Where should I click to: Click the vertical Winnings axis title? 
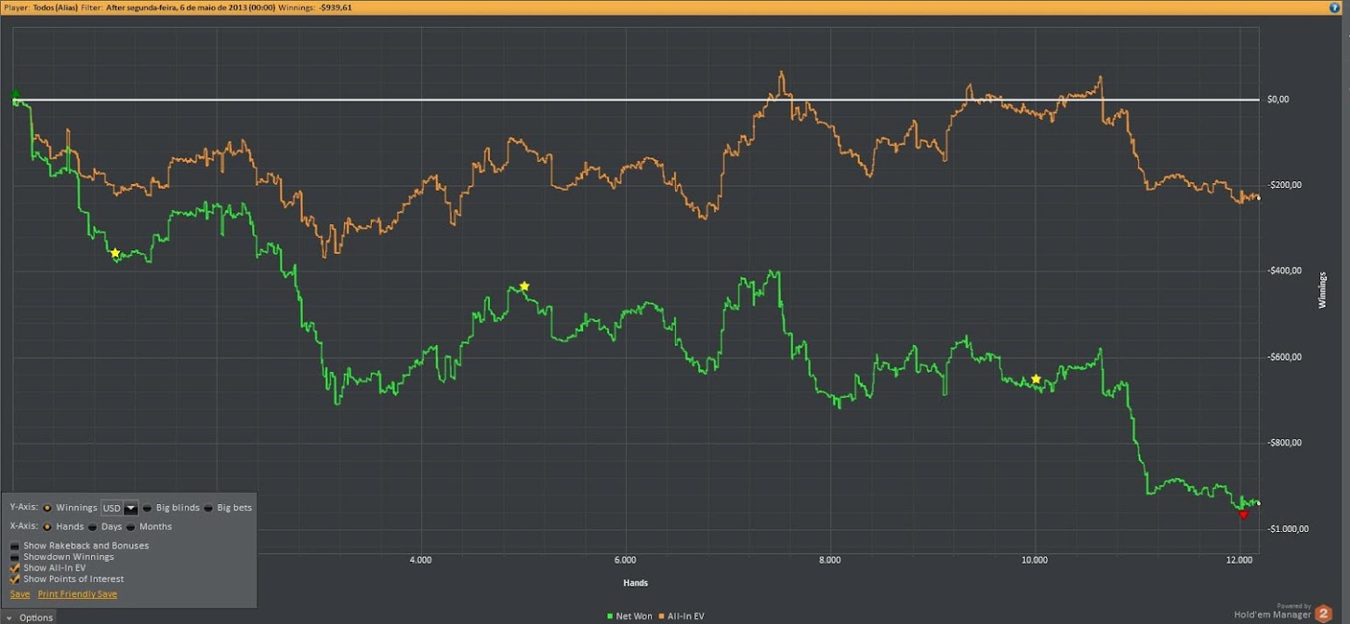(x=1322, y=289)
